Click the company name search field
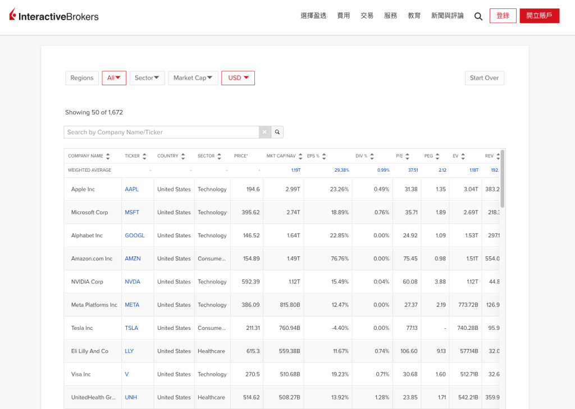The height and width of the screenshot is (409, 575). (162, 132)
